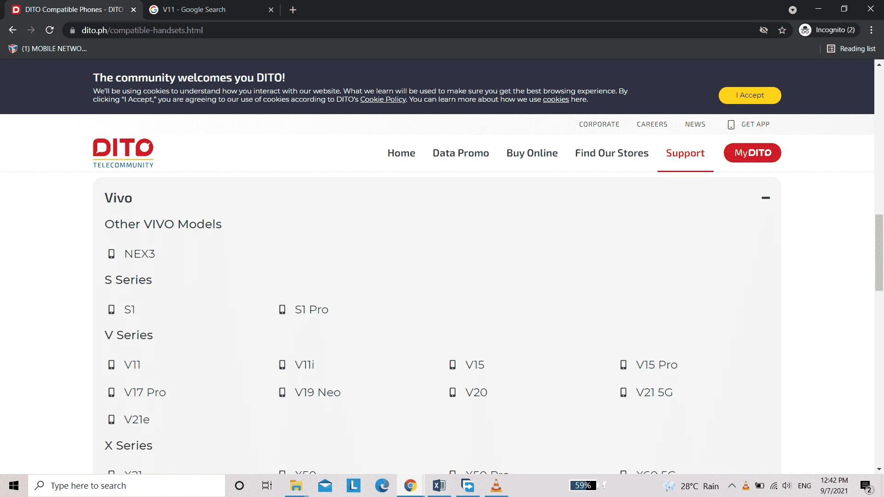Select the DITO Compatible Phones tab
Screen dimensions: 884x497
tap(74, 10)
